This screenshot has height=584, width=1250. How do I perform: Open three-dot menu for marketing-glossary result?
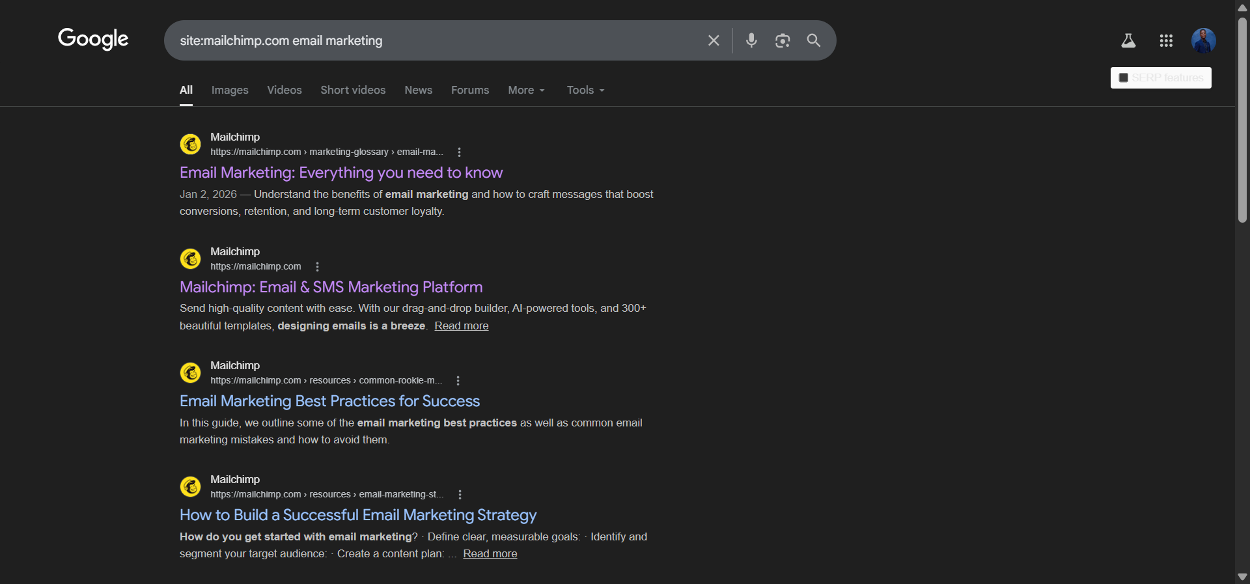tap(460, 152)
